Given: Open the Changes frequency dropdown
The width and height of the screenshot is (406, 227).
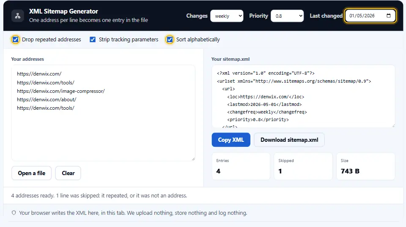Looking at the screenshot, I should 227,16.
